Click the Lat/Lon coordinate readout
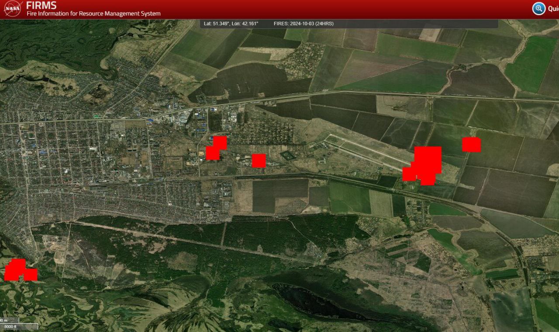 (x=231, y=24)
